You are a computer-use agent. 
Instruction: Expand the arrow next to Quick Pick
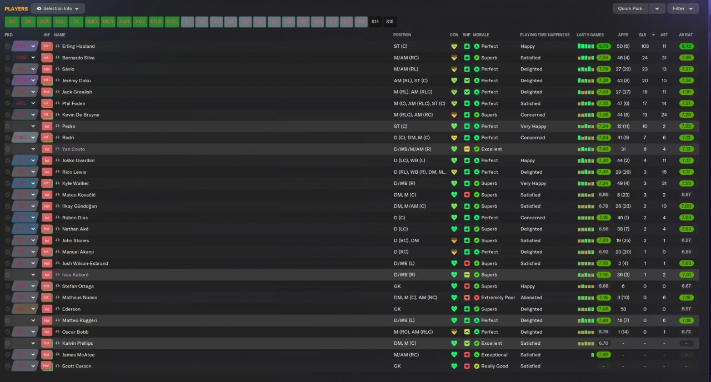[x=657, y=8]
